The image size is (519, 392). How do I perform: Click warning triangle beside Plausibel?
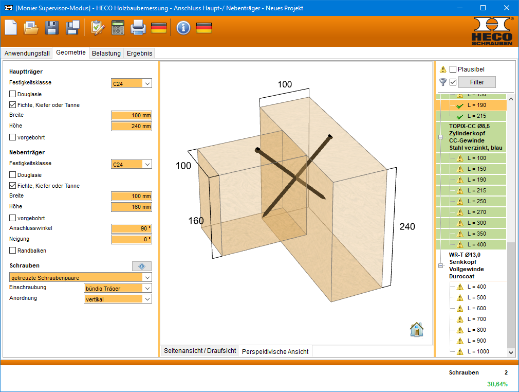(x=443, y=69)
